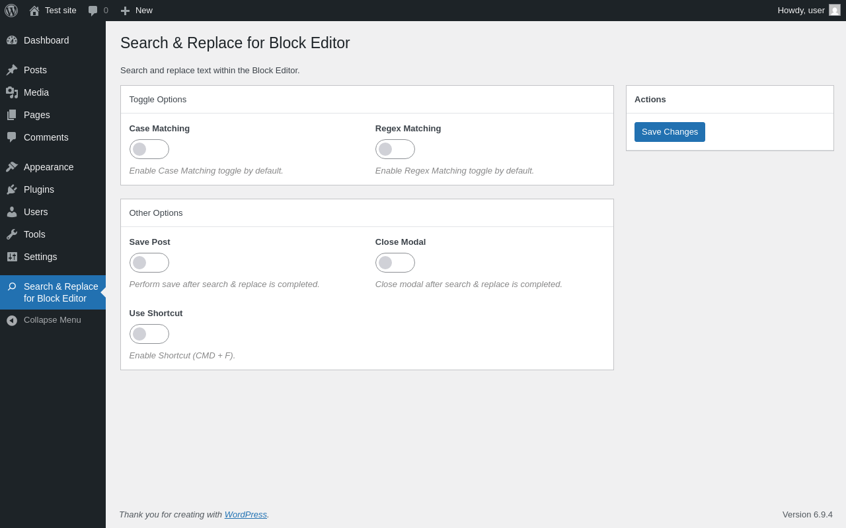Open the user avatar icon
Viewport: 846px width, 528px height.
[835, 10]
